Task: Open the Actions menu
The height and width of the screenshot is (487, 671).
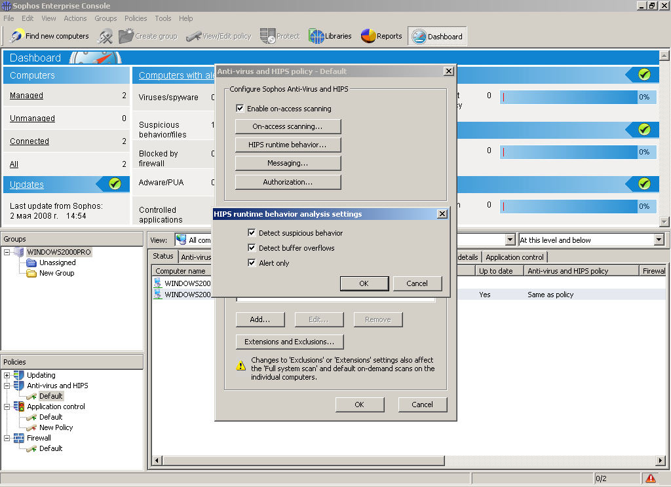Action: (x=75, y=18)
